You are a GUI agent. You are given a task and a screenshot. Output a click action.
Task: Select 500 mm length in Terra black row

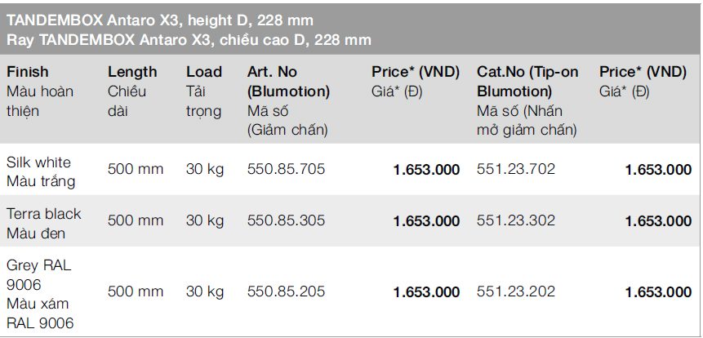coord(136,220)
